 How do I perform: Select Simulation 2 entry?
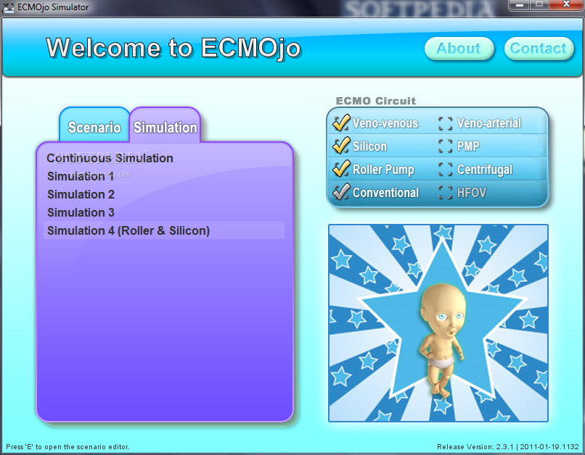point(81,194)
